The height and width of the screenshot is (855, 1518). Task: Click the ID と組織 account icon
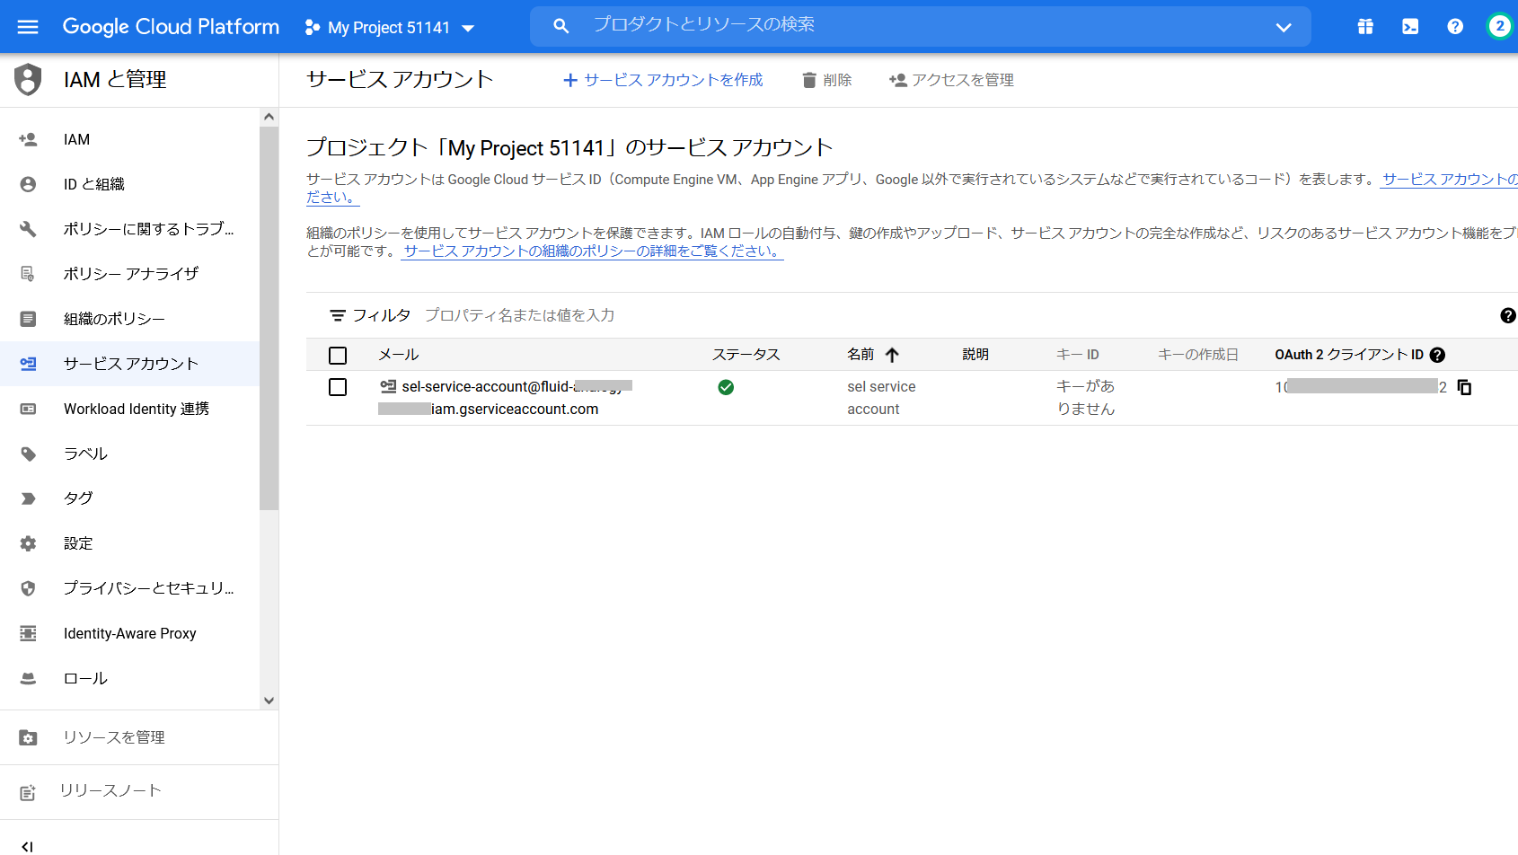coord(28,184)
